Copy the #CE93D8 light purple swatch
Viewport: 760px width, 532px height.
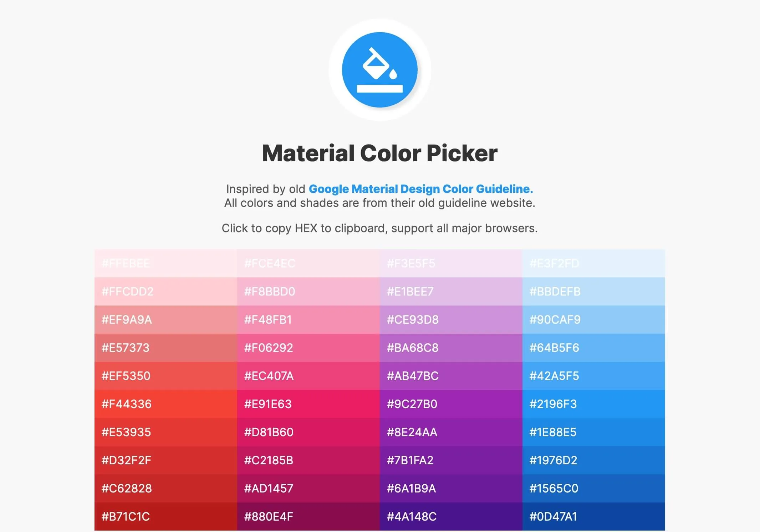(452, 320)
